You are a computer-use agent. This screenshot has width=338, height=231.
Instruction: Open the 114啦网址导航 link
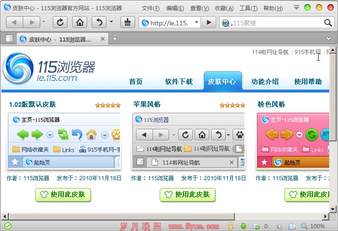(x=270, y=52)
